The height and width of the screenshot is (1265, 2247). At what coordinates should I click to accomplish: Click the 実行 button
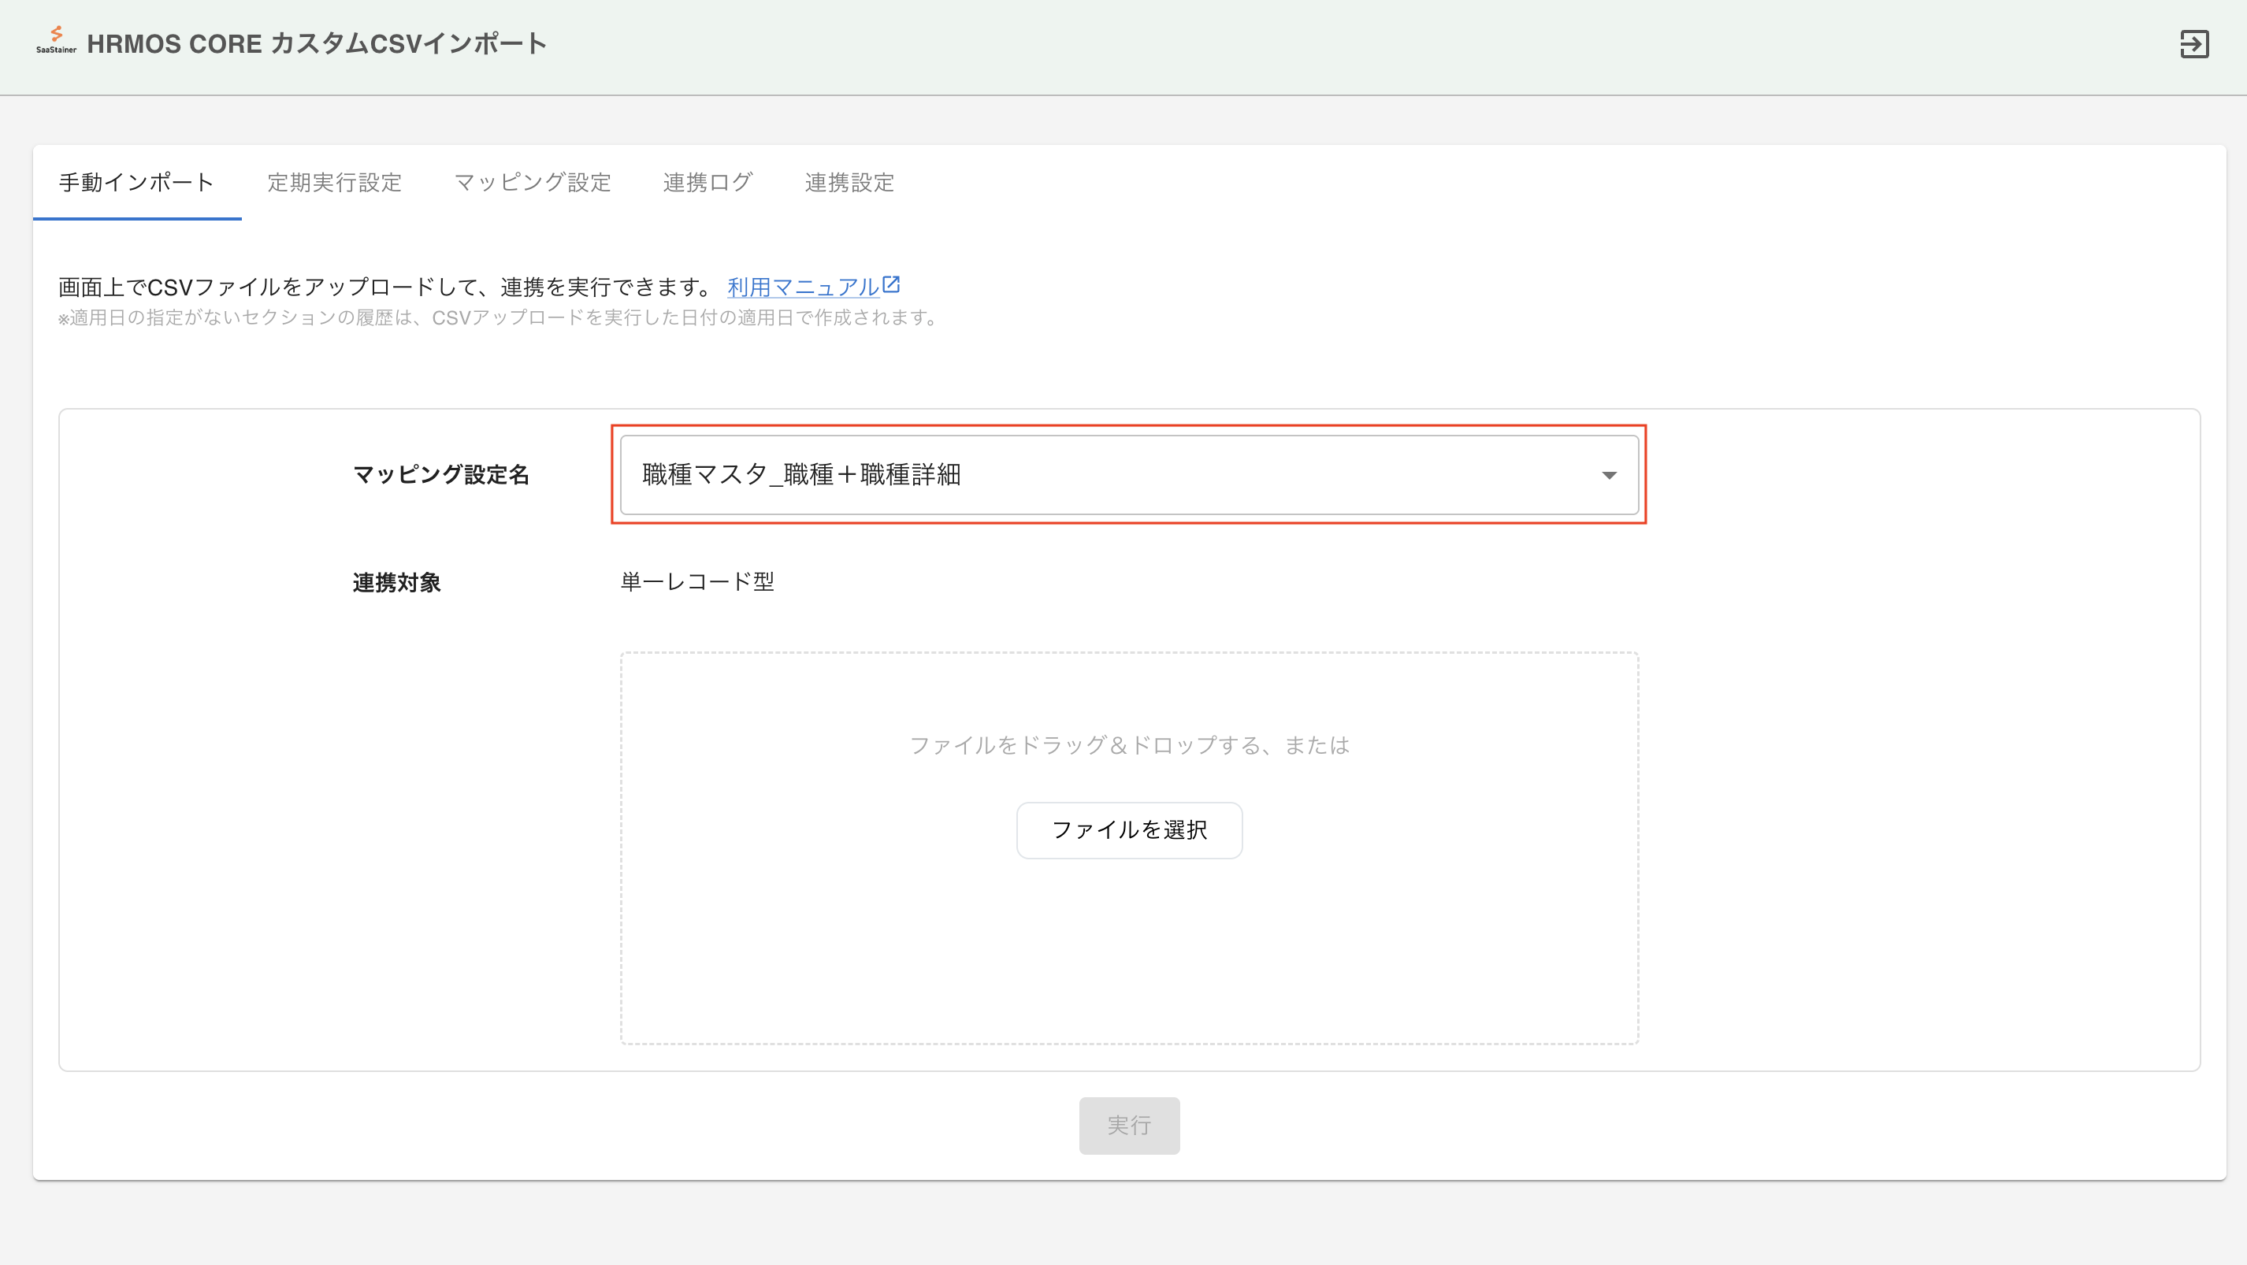1129,1126
